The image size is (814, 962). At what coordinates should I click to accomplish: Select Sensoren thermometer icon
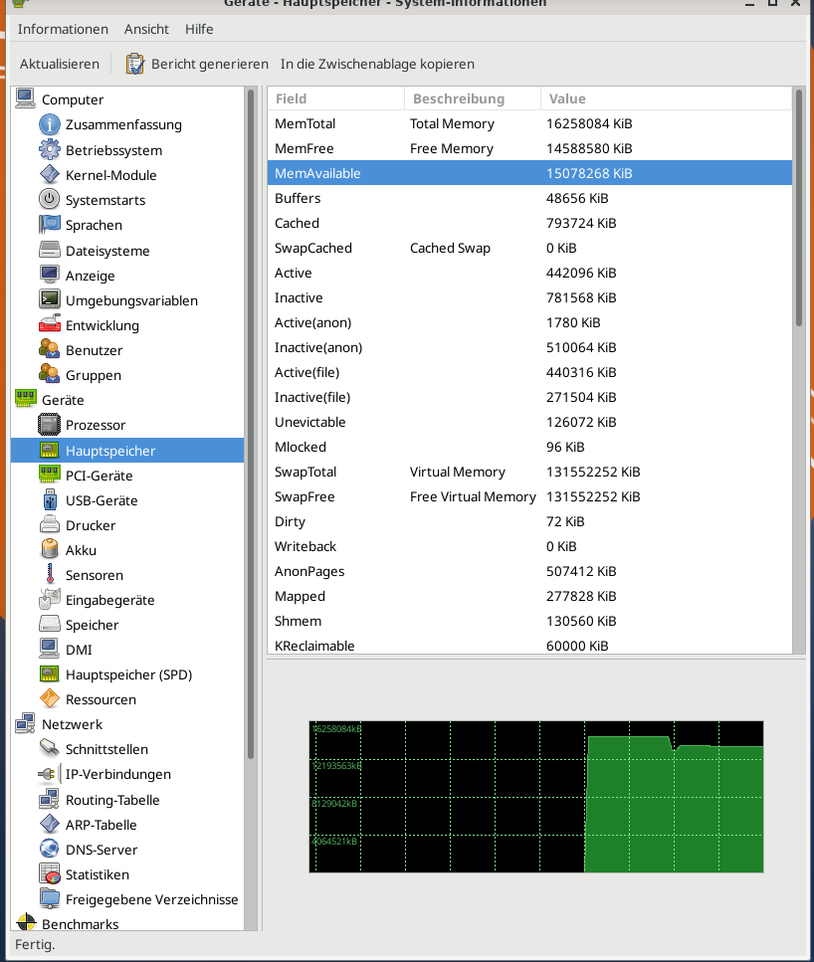coord(49,574)
